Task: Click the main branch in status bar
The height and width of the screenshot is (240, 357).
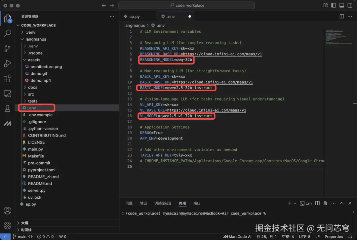Action: click(x=20, y=237)
